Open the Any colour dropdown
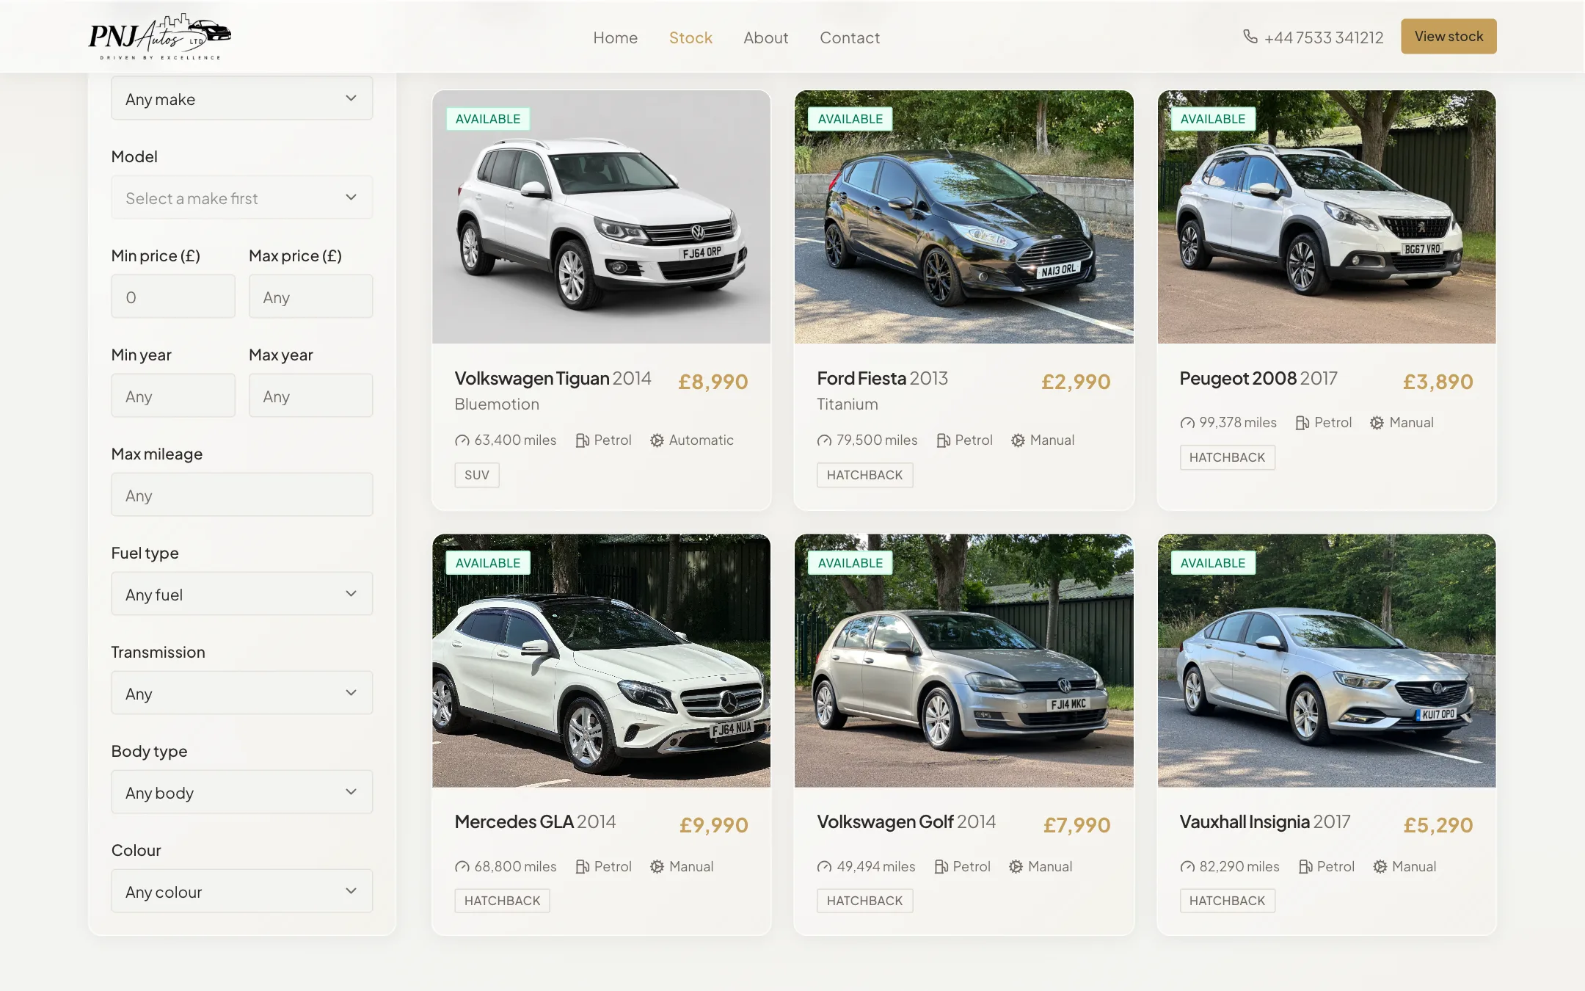The image size is (1585, 991). [x=241, y=891]
